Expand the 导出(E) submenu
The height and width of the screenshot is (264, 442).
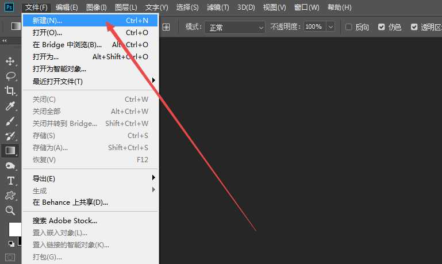(90, 178)
